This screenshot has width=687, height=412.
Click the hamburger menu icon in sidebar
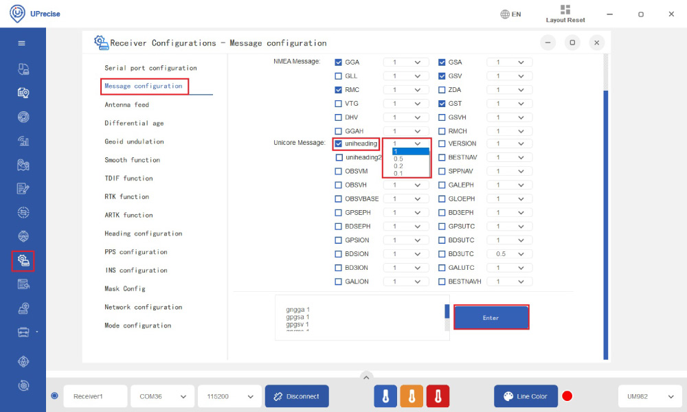tap(22, 43)
